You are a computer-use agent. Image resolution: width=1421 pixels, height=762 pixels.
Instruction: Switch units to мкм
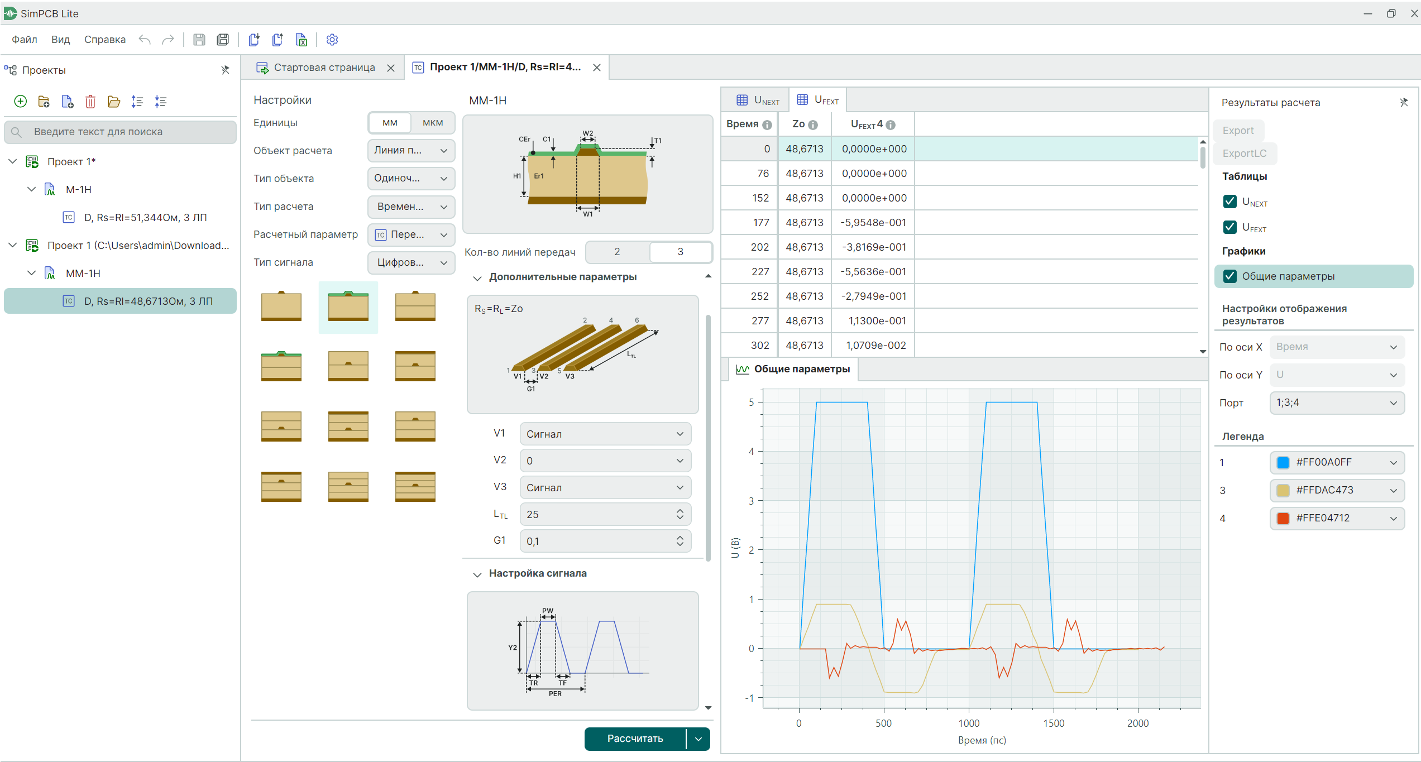click(433, 123)
